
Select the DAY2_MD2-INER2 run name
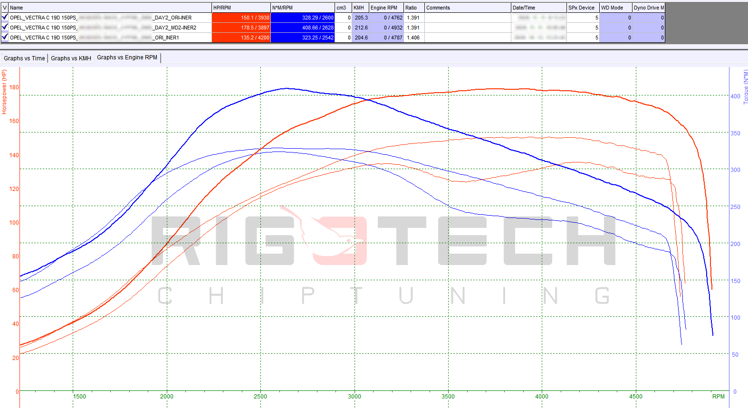click(x=110, y=28)
